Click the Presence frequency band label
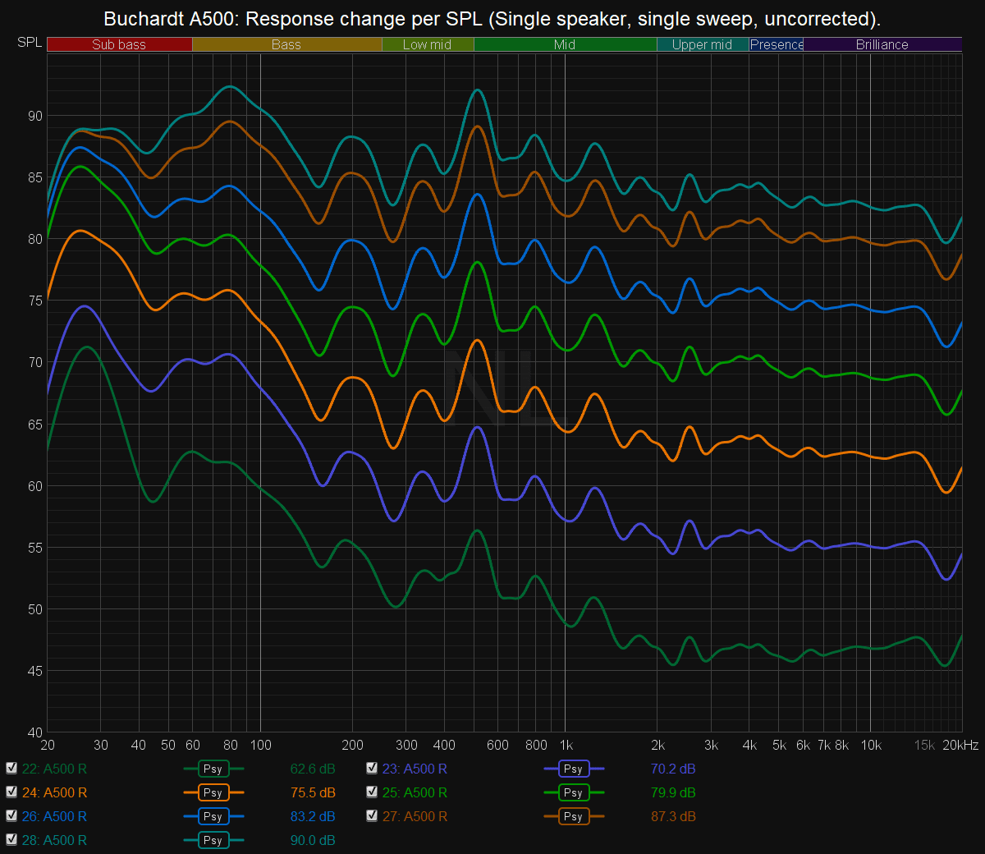 [x=777, y=44]
